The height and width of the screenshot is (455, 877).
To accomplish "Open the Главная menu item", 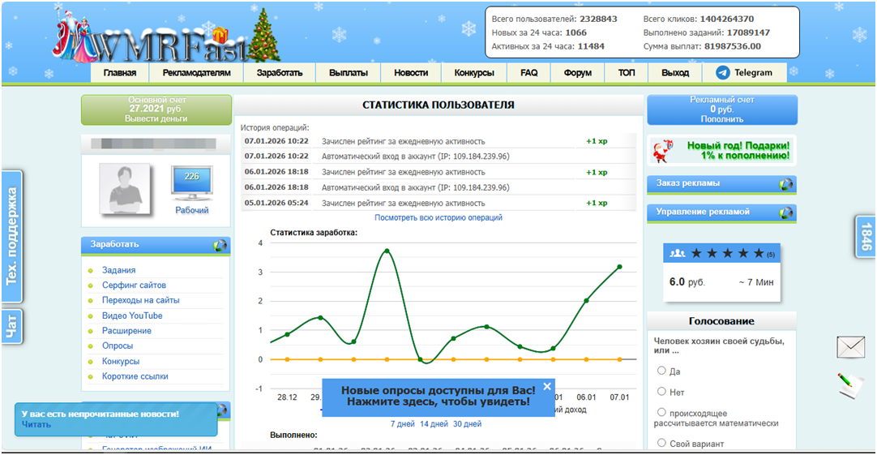I will 120,73.
